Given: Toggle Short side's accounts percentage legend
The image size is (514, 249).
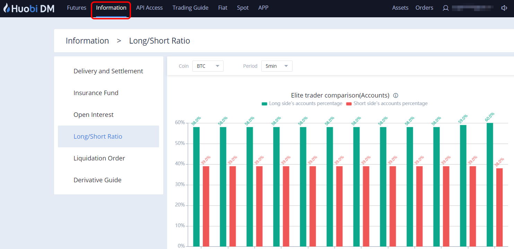Looking at the screenshot, I should 387,103.
